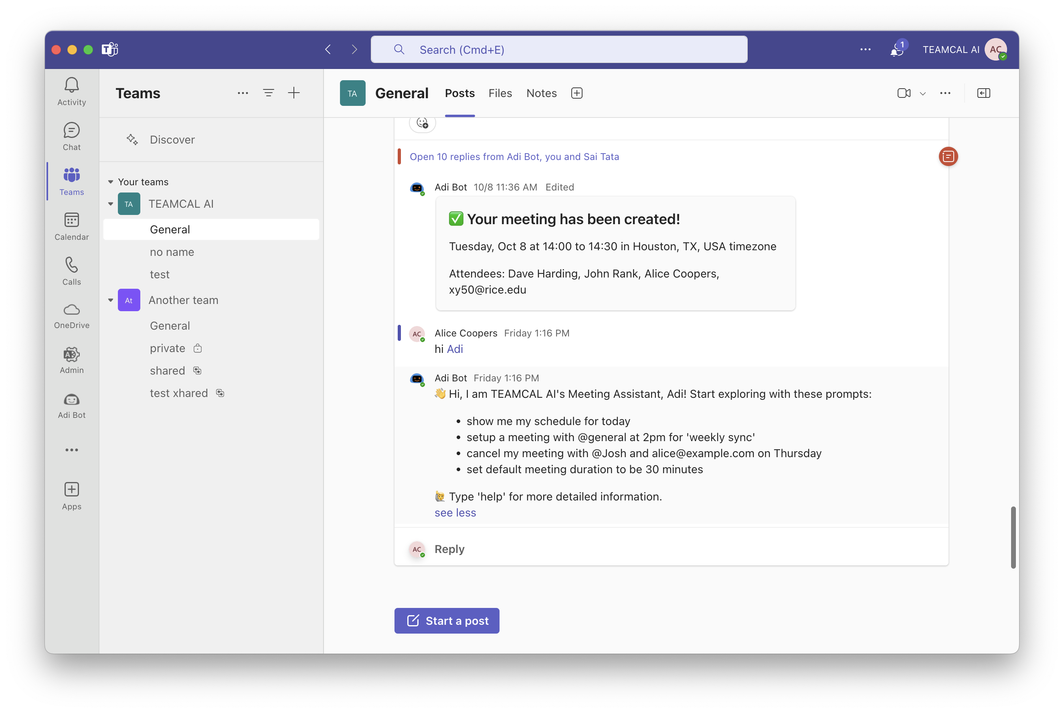Viewport: 1064px width, 713px height.
Task: Open the red thread summary button
Action: (948, 156)
